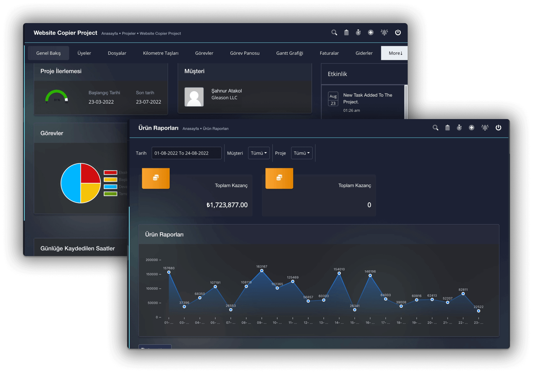Click search icon in Ürün Raporları header
The height and width of the screenshot is (373, 533).
436,128
